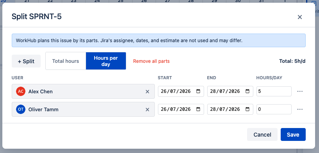
Task: Cancel the split changes
Action: point(262,135)
